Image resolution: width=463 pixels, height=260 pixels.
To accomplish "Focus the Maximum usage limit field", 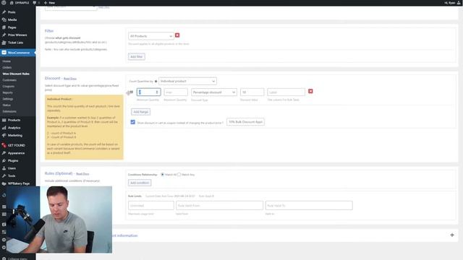I will (151, 205).
